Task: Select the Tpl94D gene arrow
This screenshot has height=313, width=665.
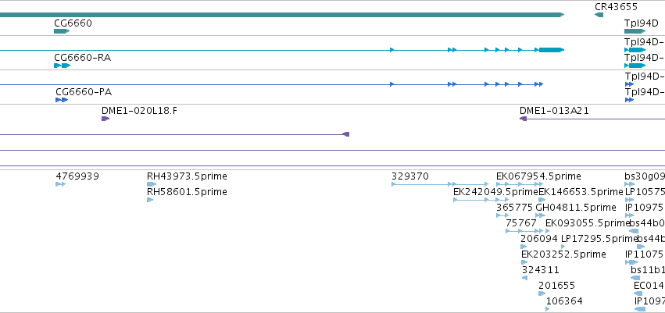Action: pyautogui.click(x=635, y=31)
